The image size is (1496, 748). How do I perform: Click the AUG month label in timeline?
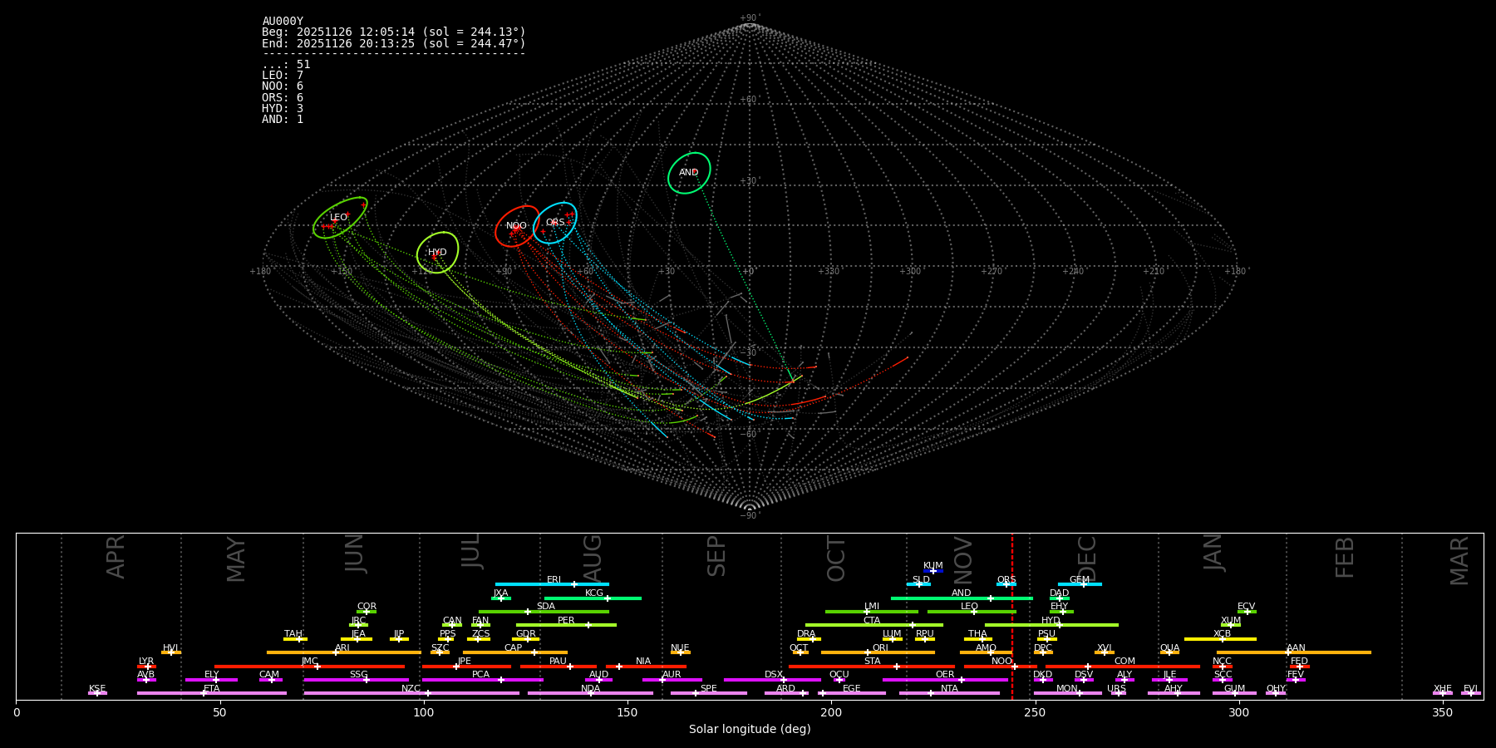[x=593, y=557]
